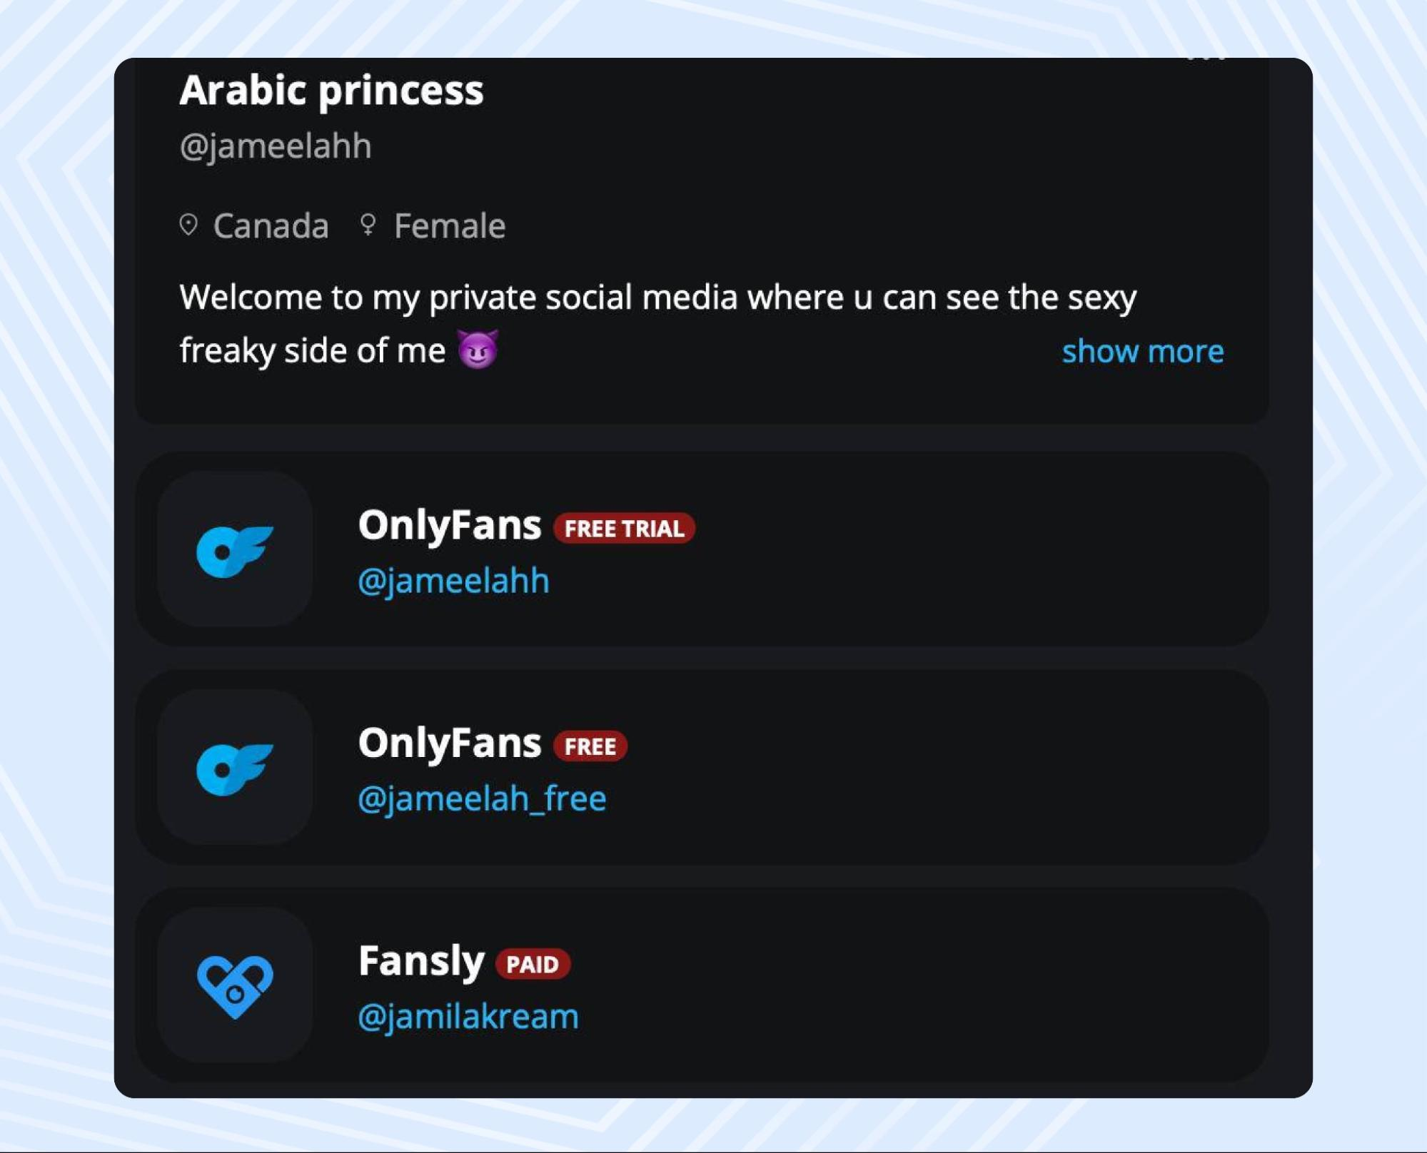
Task: Click the Fansly heart logo icon
Action: [x=235, y=985]
